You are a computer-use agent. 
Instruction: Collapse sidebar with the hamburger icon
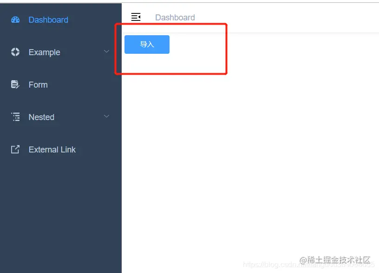[x=136, y=17]
